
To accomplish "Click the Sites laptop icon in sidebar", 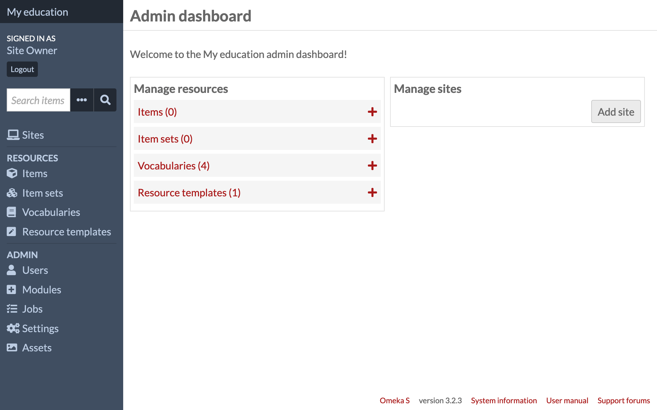I will click(13, 135).
